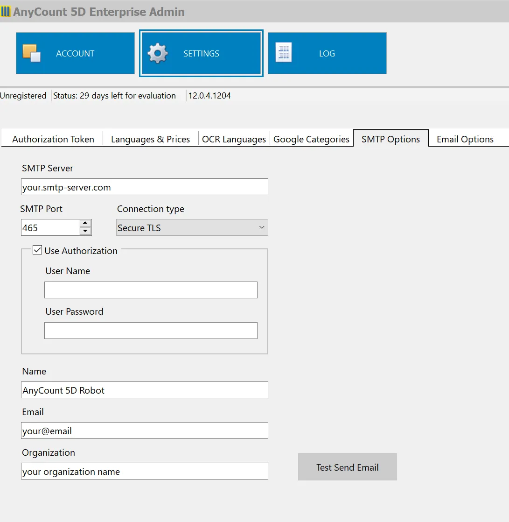Click the User Password label
The width and height of the screenshot is (509, 522).
pyautogui.click(x=75, y=311)
